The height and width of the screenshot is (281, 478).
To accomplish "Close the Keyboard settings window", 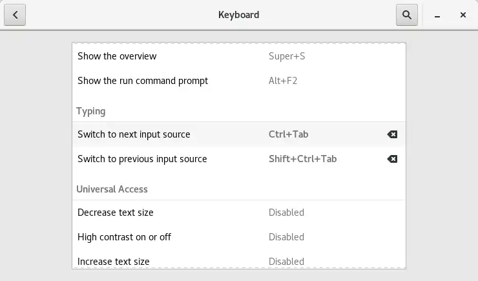I will pos(463,14).
